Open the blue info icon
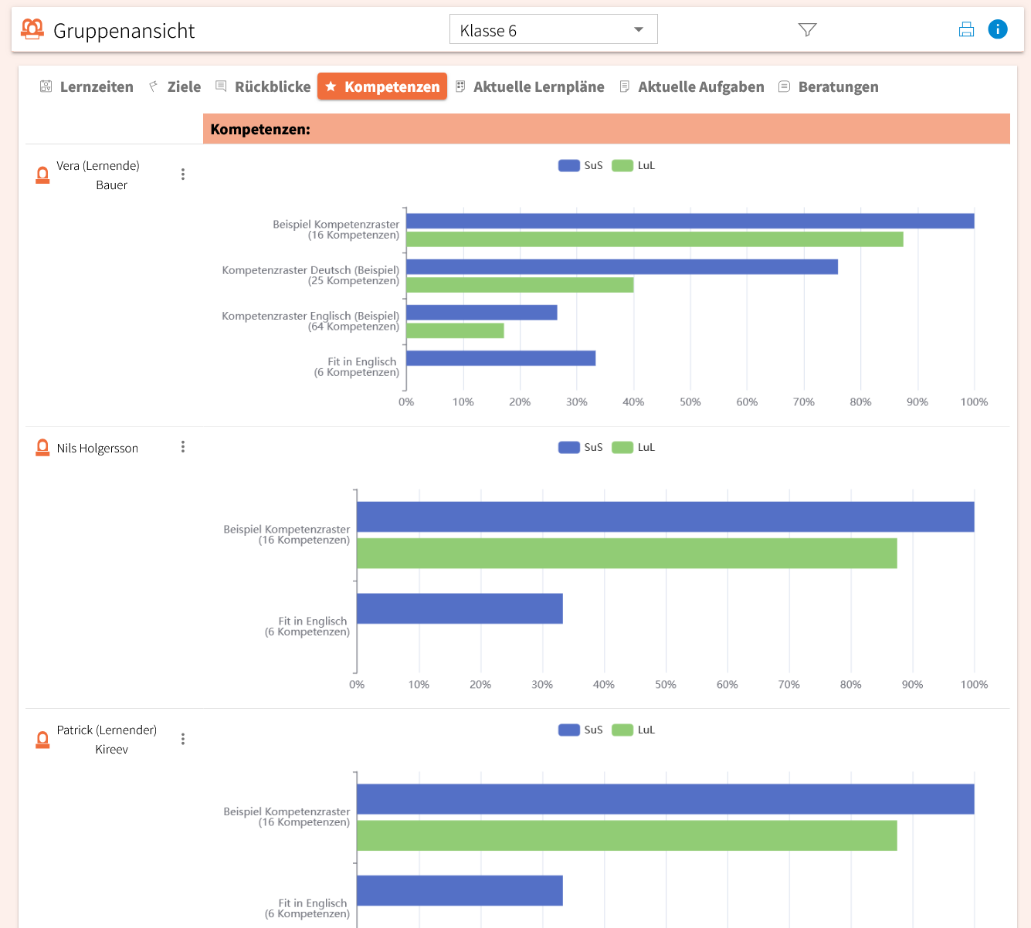The image size is (1031, 928). [998, 29]
